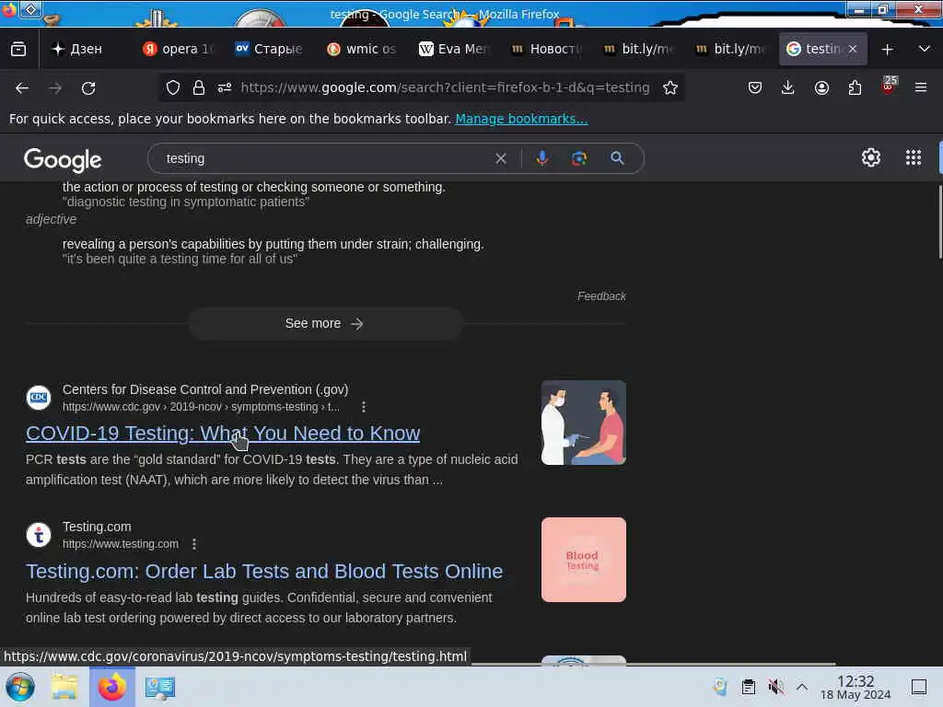Search by image with Google Lens
The image size is (943, 707).
point(579,158)
